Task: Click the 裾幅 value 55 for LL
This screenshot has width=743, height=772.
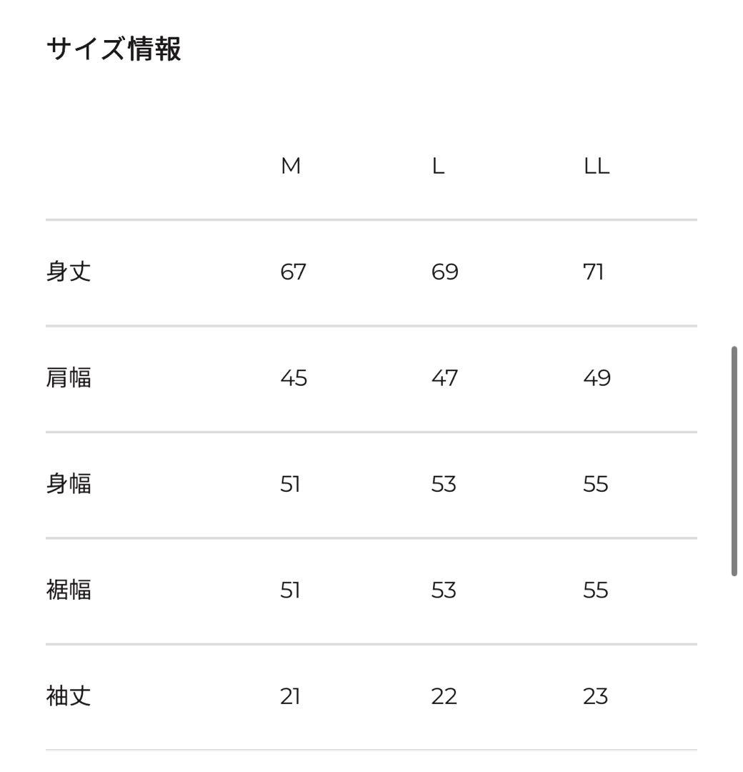Action: click(596, 590)
